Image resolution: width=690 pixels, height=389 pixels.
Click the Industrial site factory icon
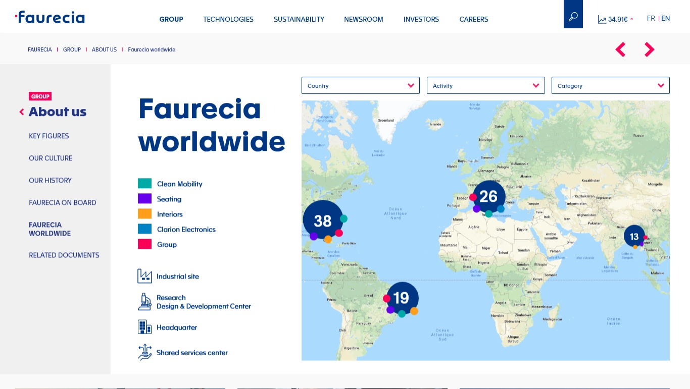click(x=144, y=276)
